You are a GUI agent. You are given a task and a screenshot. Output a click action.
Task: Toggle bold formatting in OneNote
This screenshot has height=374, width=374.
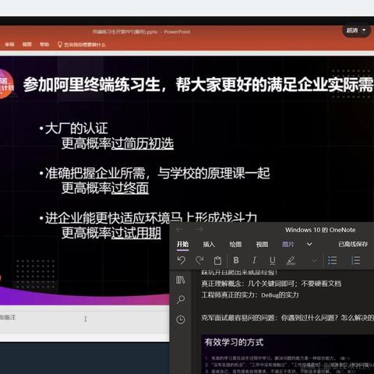pos(236,260)
